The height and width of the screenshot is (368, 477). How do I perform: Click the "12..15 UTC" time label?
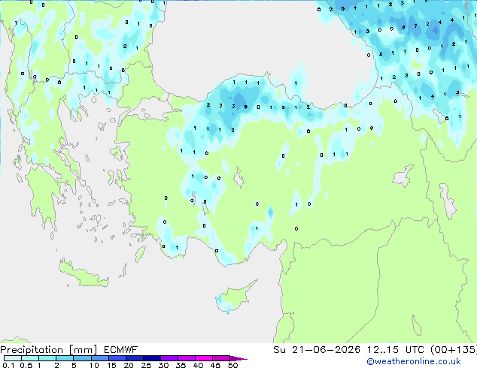[396, 350]
